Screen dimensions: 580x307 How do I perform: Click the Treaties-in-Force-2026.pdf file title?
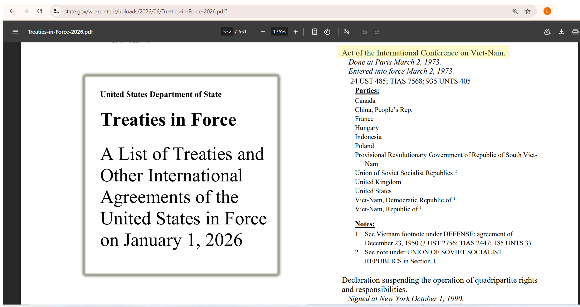point(60,32)
